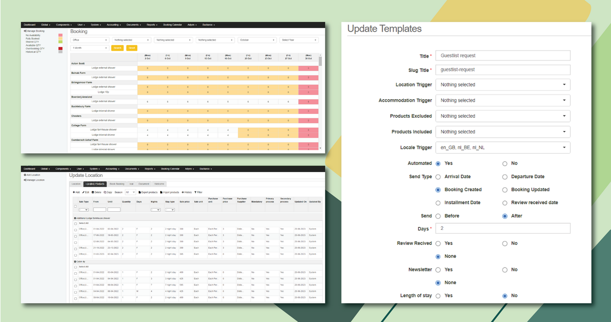Expand the October month dropdown
Screen dimensions: 611x322
coord(257,40)
